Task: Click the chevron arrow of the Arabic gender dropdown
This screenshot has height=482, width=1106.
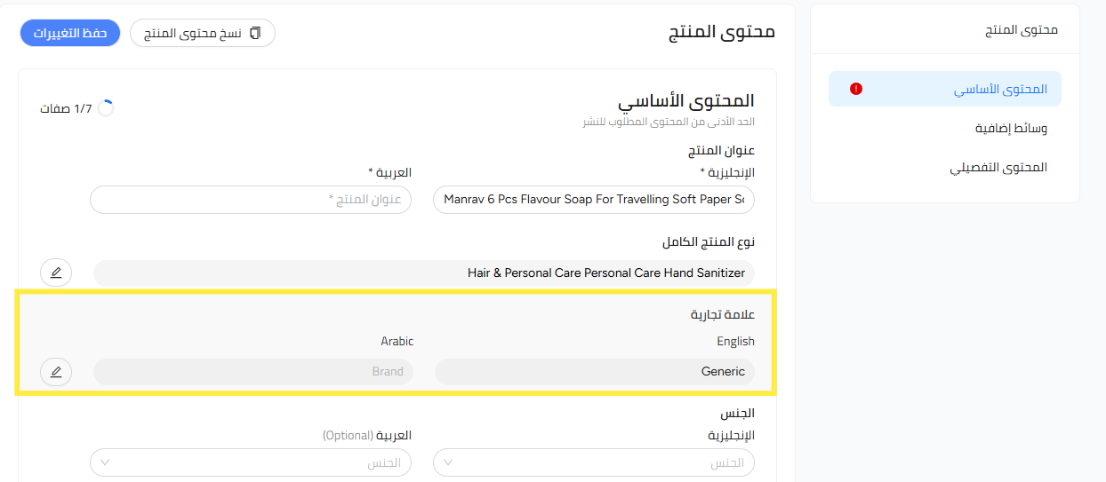Action: (106, 462)
